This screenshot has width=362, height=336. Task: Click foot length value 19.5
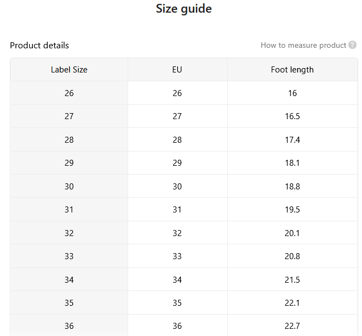click(x=292, y=210)
